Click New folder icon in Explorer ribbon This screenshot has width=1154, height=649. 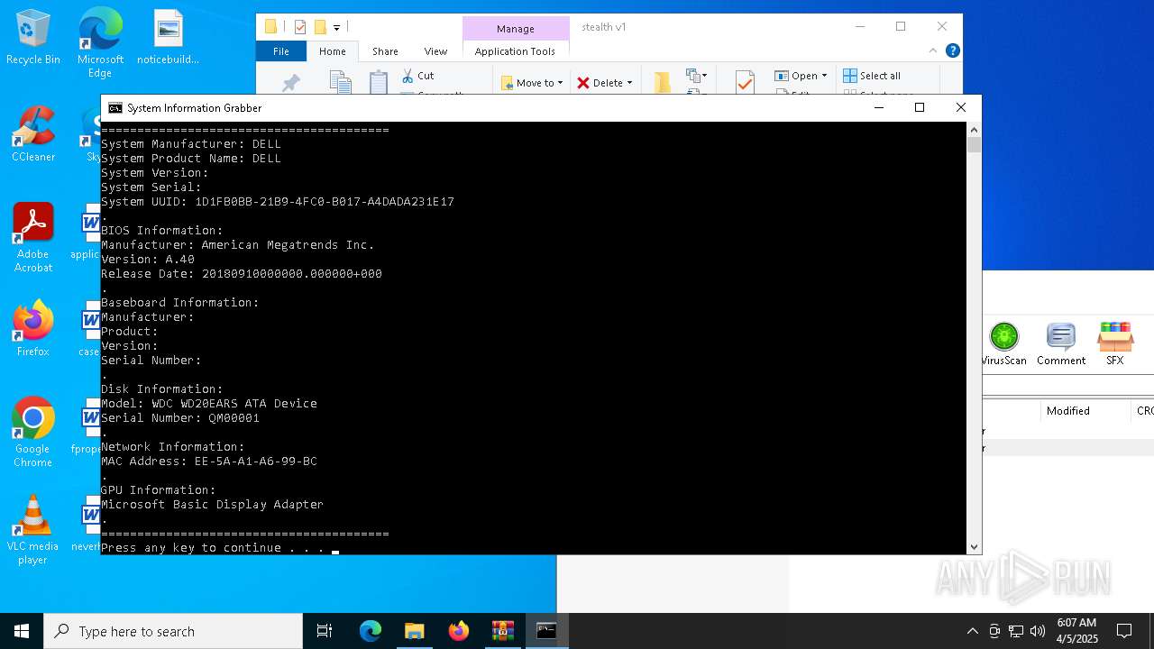click(x=663, y=83)
